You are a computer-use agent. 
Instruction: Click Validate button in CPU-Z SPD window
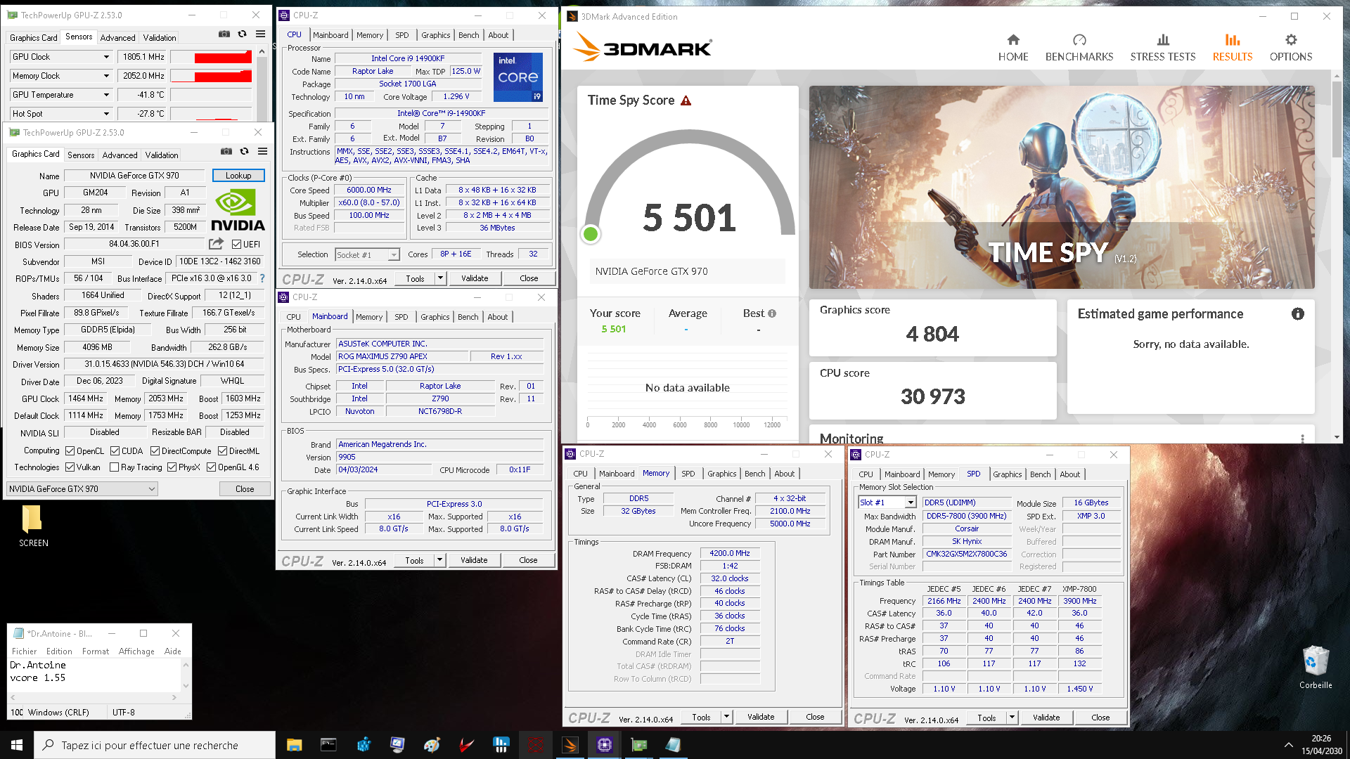click(1046, 718)
